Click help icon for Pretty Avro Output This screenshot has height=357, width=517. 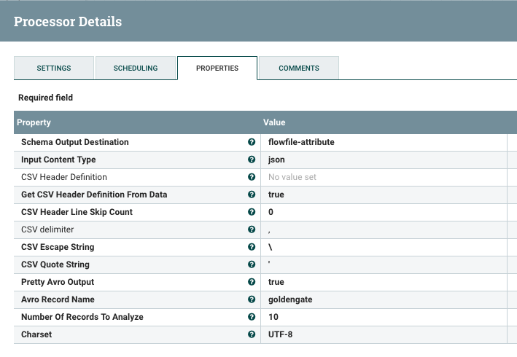coord(252,282)
